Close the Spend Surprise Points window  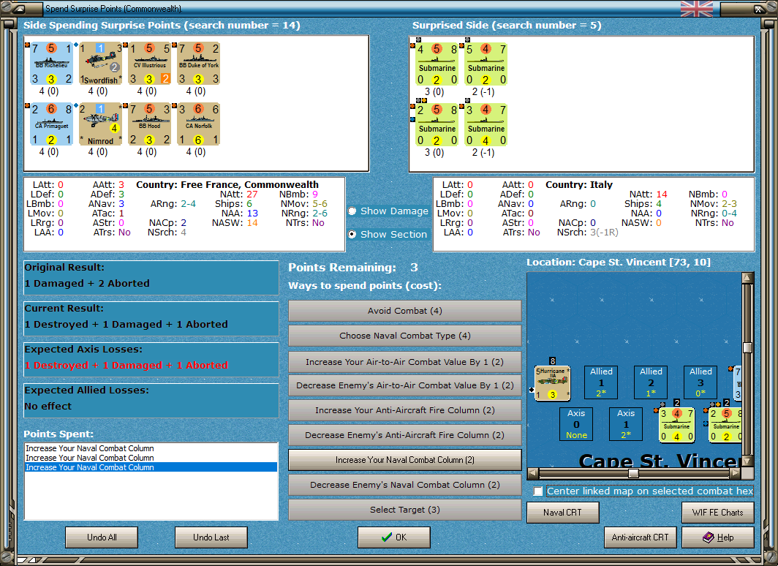point(759,9)
